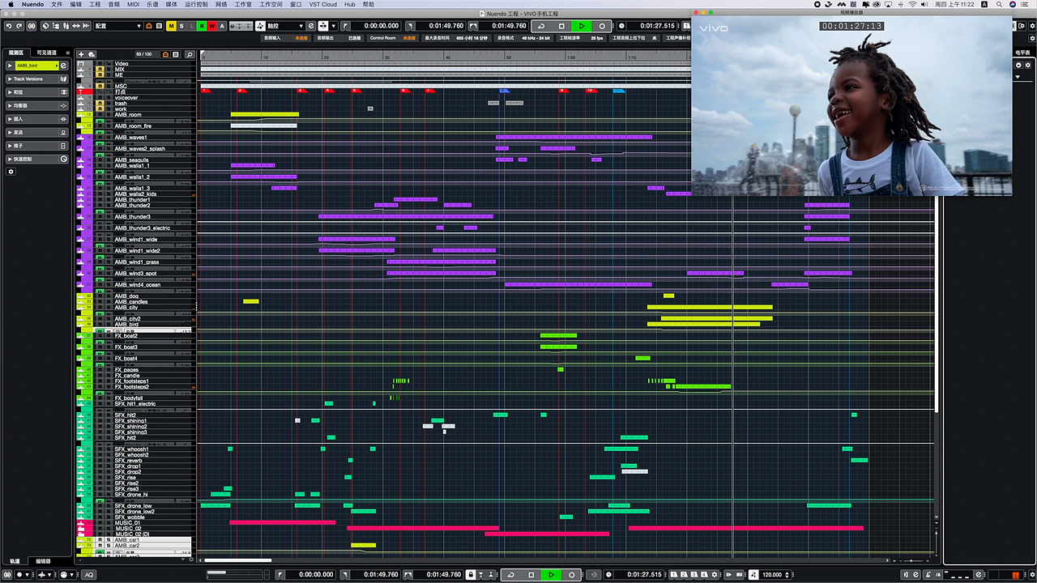The height and width of the screenshot is (583, 1037).
Task: Click the tempo field showing 120.000
Action: (772, 575)
